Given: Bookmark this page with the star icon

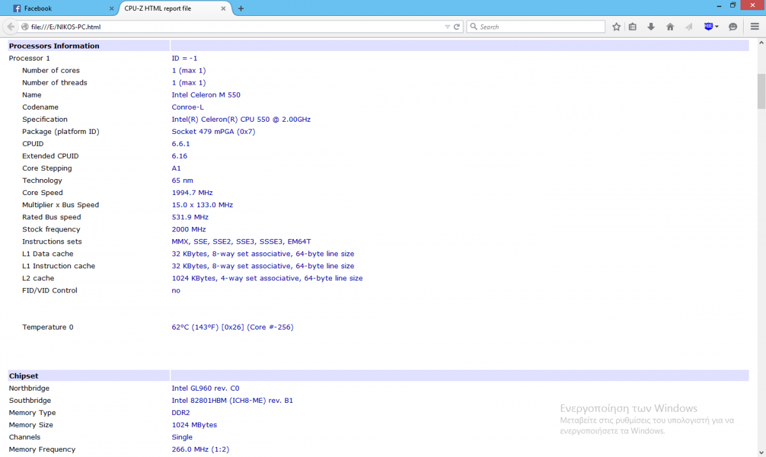Looking at the screenshot, I should pos(616,27).
